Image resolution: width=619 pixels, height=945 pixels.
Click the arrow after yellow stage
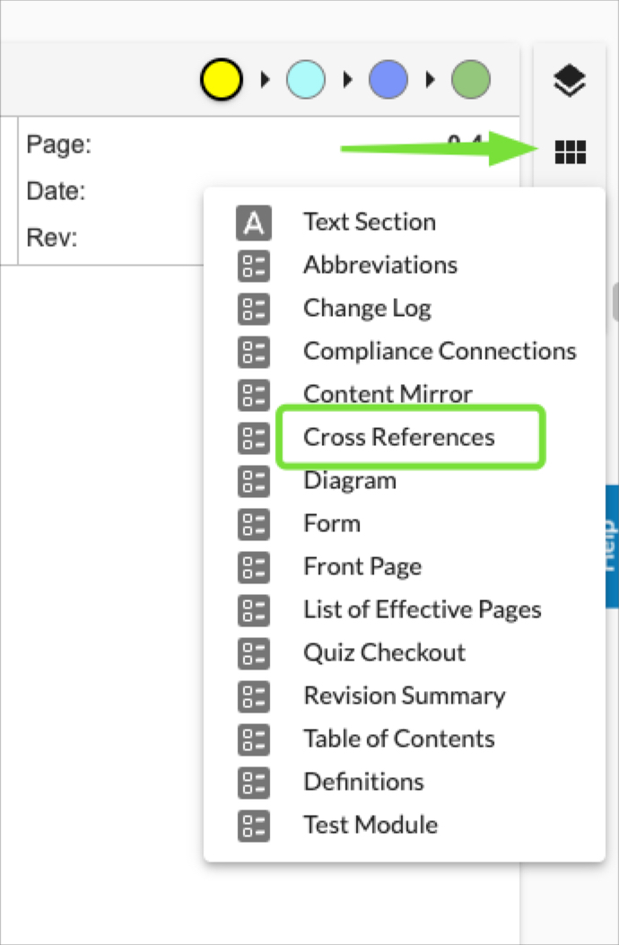coord(265,79)
